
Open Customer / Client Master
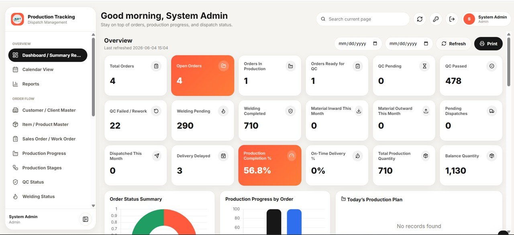(48, 110)
